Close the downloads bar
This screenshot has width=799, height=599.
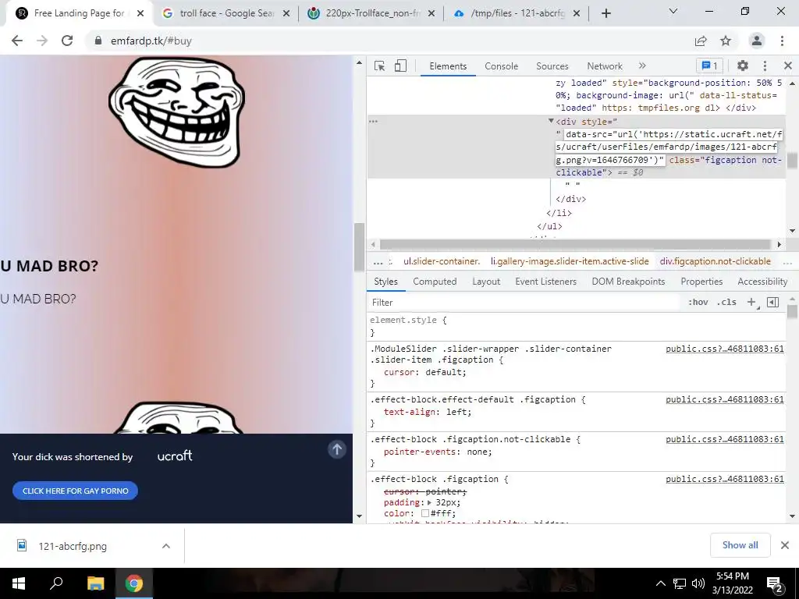coord(785,545)
